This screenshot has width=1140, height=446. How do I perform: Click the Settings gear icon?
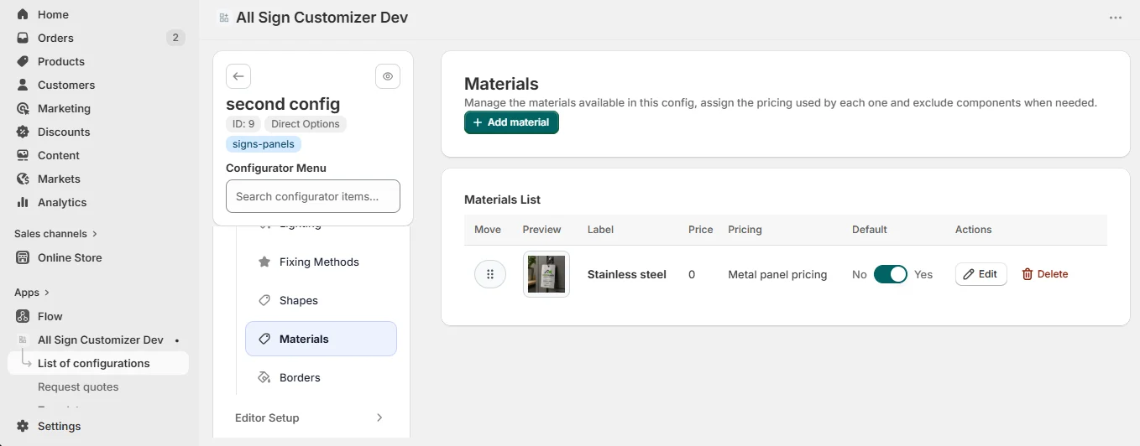(x=23, y=426)
